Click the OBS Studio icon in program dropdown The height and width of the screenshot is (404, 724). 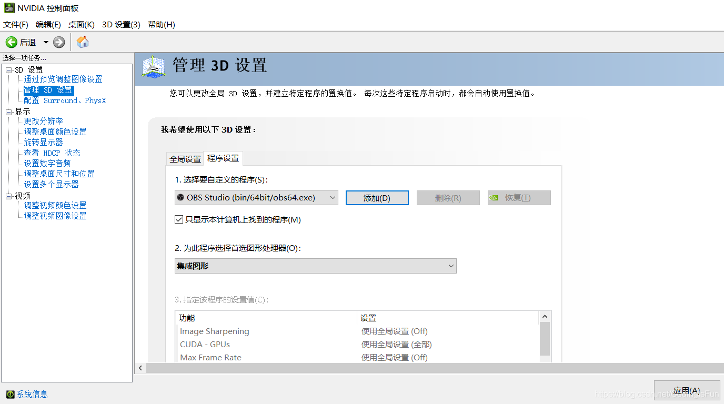click(x=180, y=198)
